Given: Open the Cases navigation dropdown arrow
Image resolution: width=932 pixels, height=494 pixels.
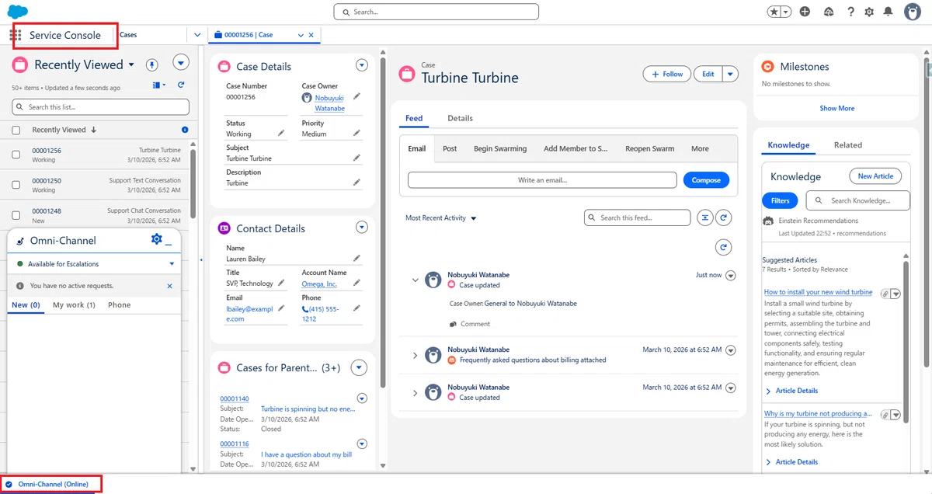Looking at the screenshot, I should coord(197,35).
